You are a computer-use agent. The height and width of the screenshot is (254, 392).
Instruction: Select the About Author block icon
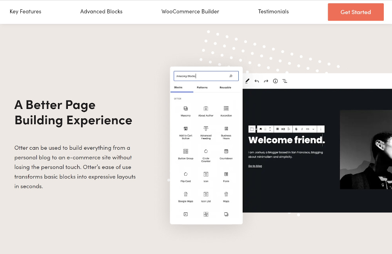pos(206,109)
